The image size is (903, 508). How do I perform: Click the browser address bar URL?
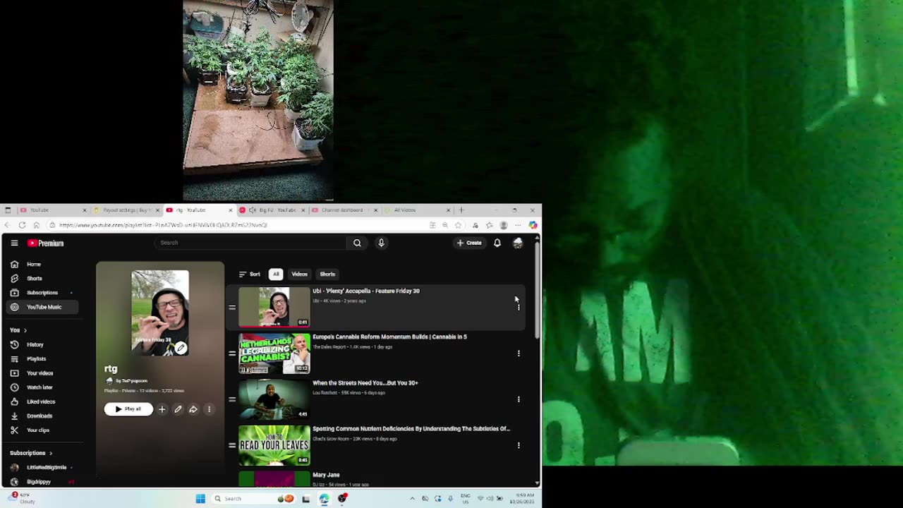(162, 225)
